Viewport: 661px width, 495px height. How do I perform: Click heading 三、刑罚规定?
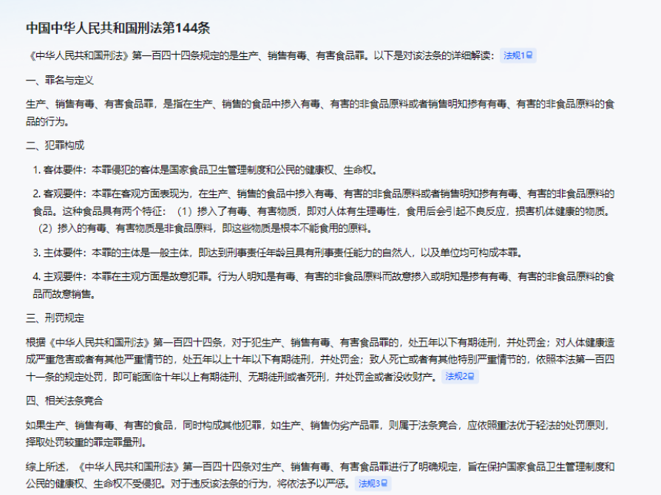click(x=55, y=318)
